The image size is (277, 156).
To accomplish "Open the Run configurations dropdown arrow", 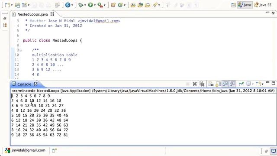I will pos(95,5).
